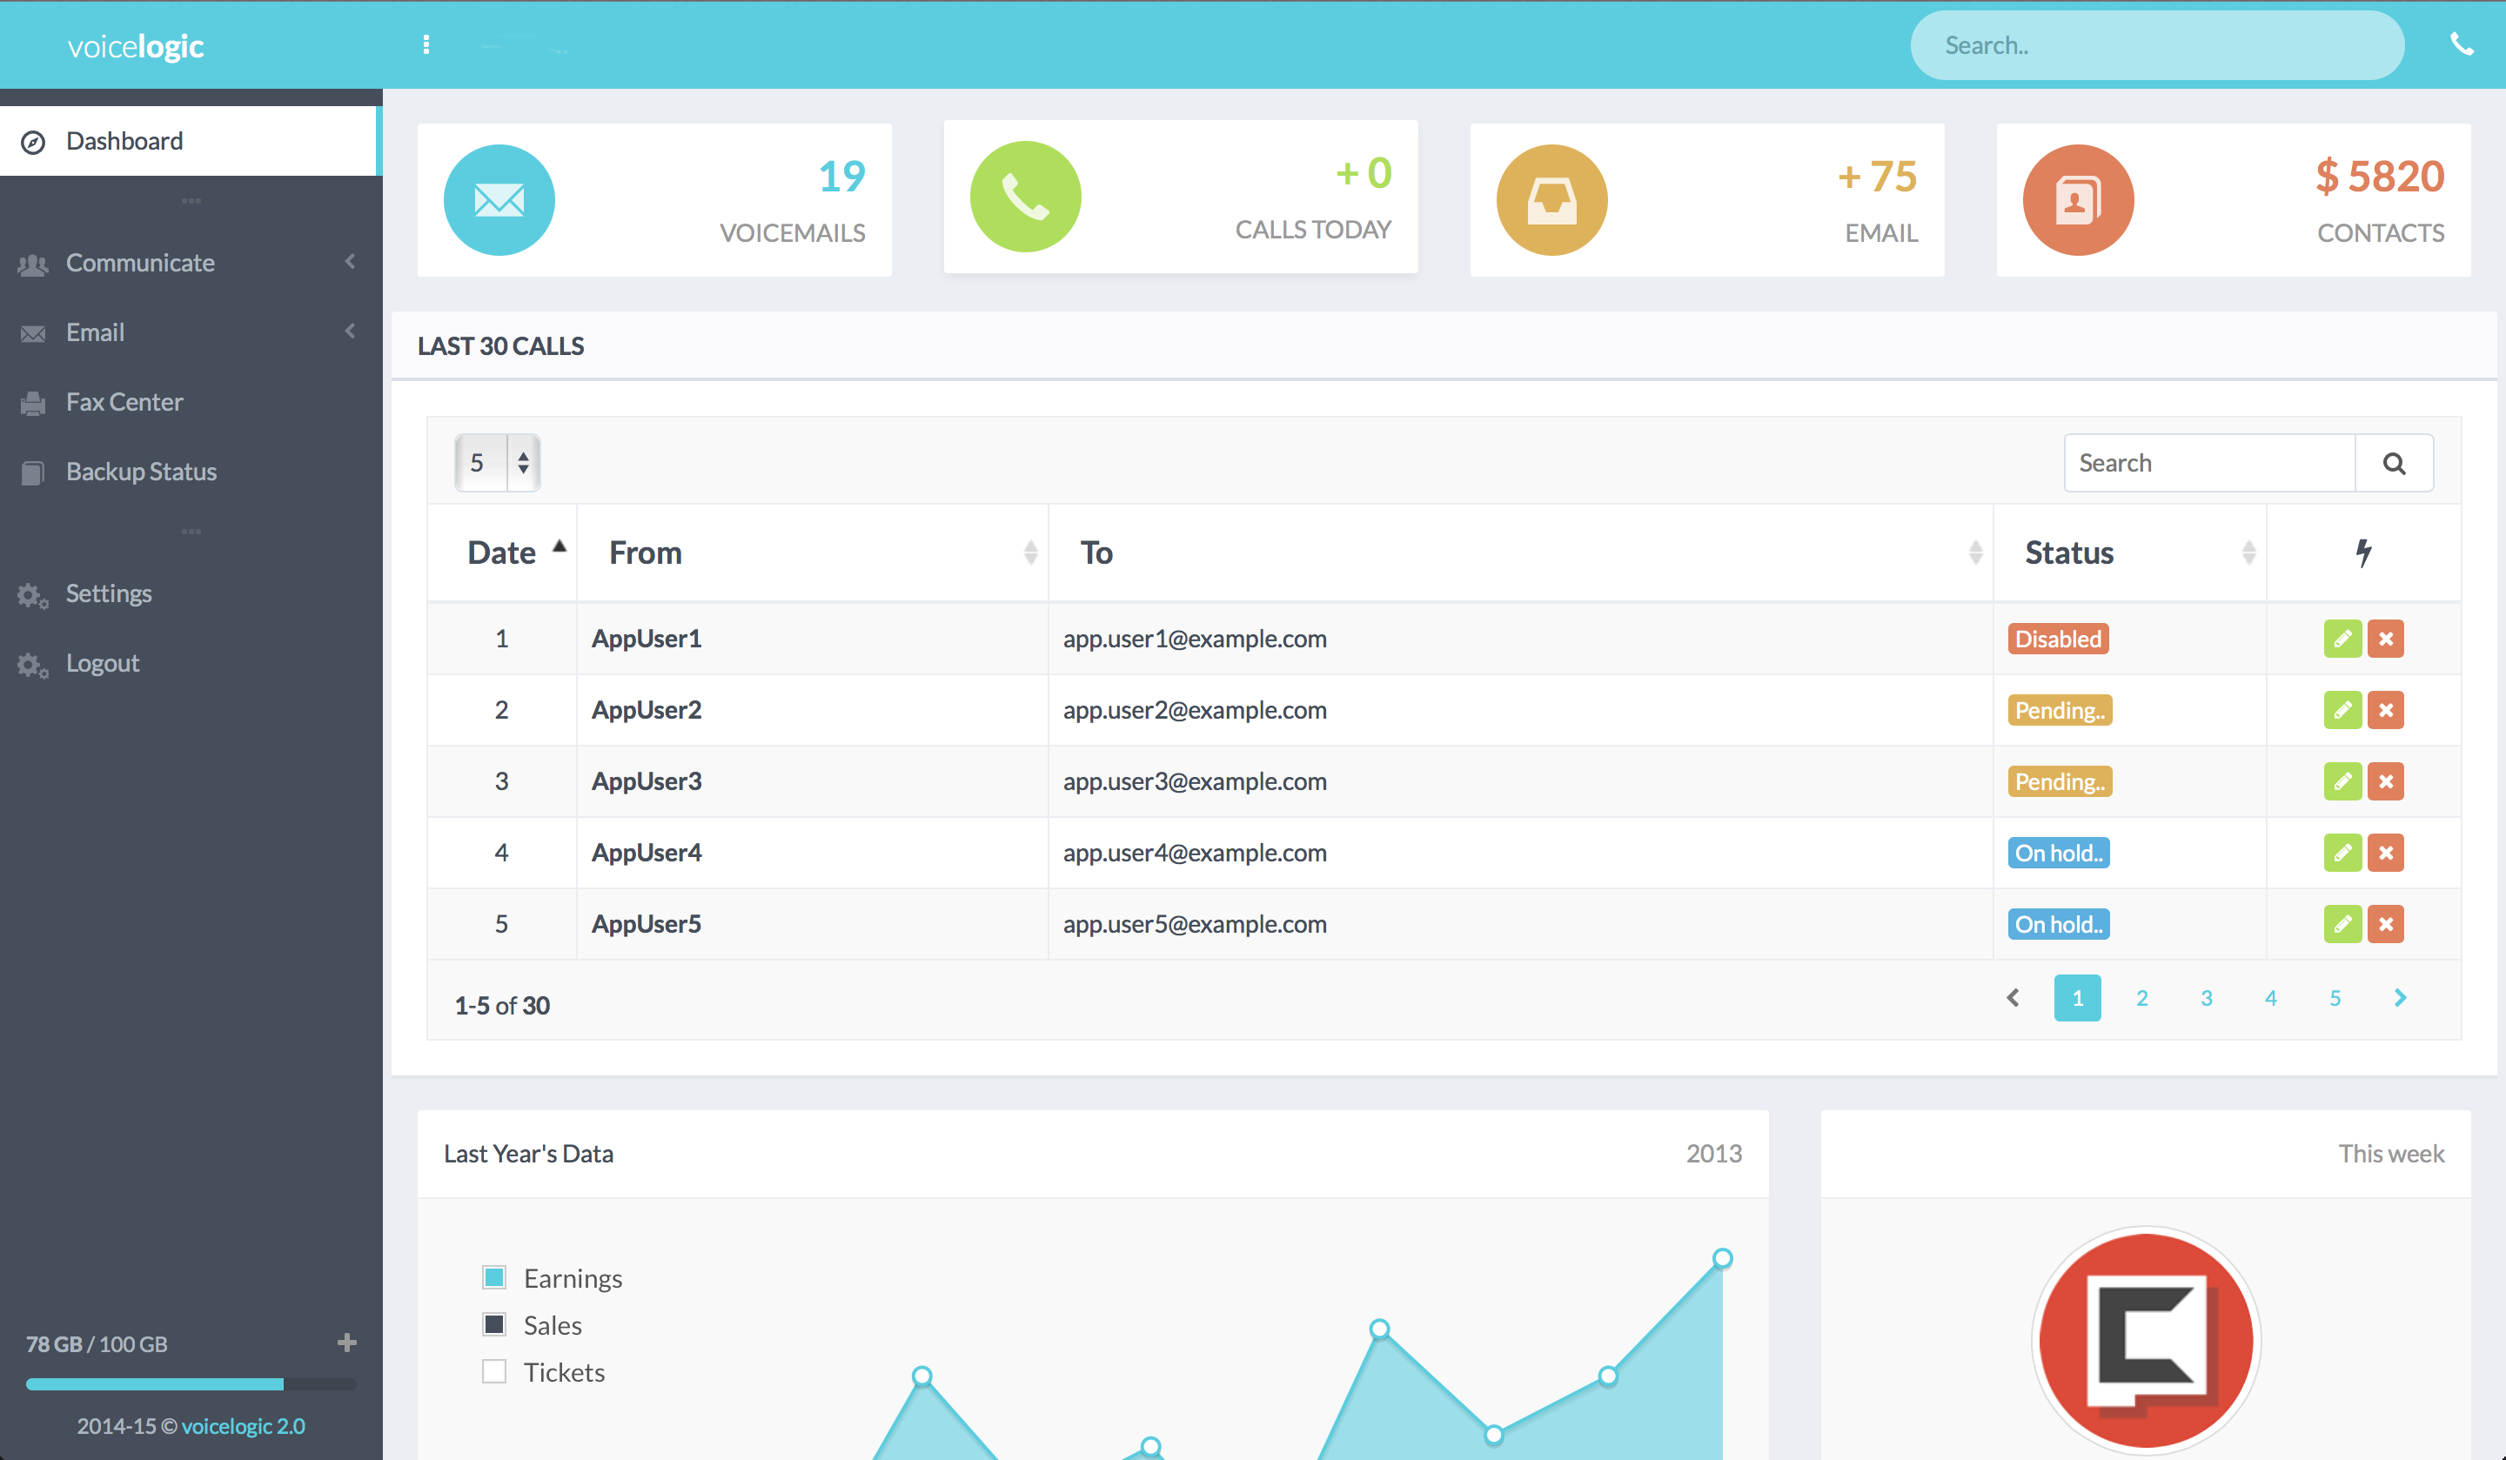Screen dimensions: 2506x1460
Task: Expand the Communicate submenu chevron
Action: [x=350, y=262]
